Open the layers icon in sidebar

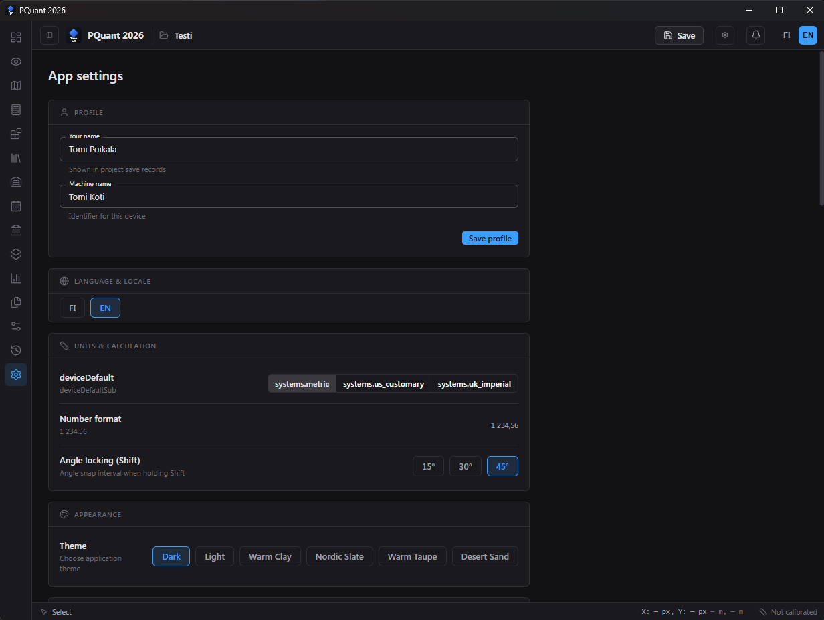[x=16, y=254]
